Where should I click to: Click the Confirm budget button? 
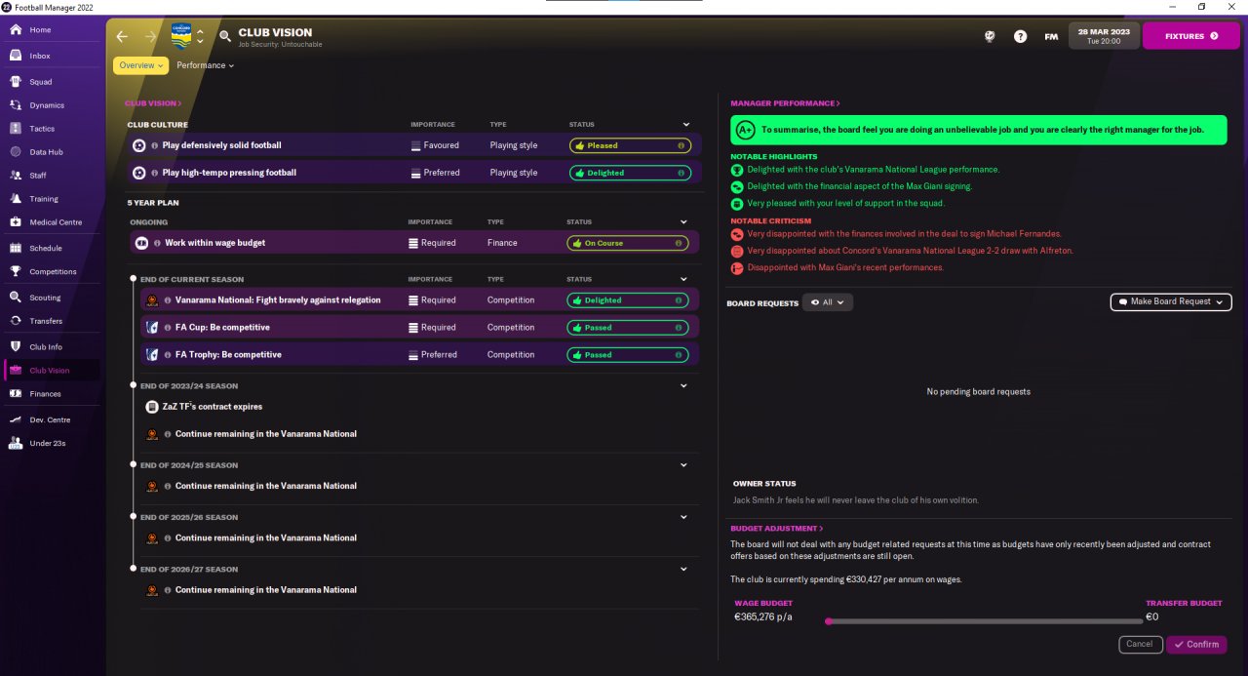click(1196, 645)
